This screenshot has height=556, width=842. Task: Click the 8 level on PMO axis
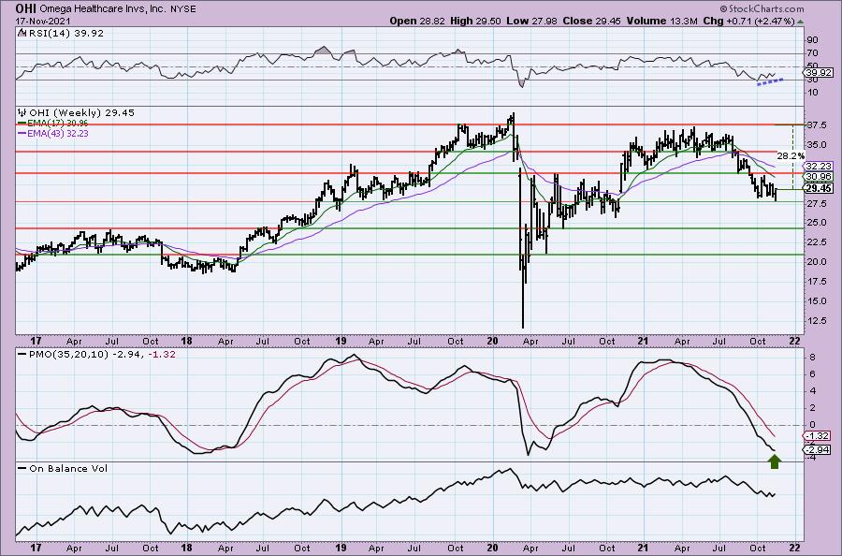coord(812,357)
